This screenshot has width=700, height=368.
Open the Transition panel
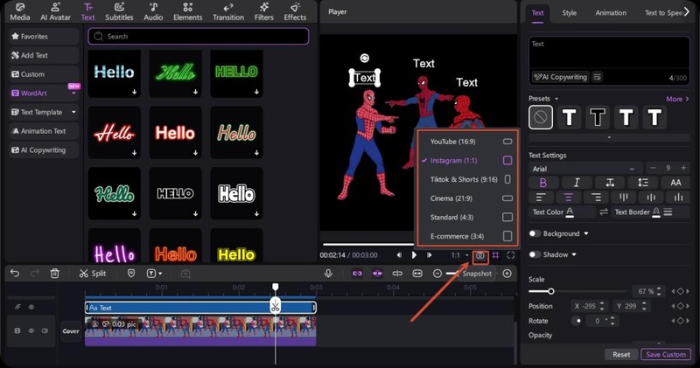click(228, 12)
